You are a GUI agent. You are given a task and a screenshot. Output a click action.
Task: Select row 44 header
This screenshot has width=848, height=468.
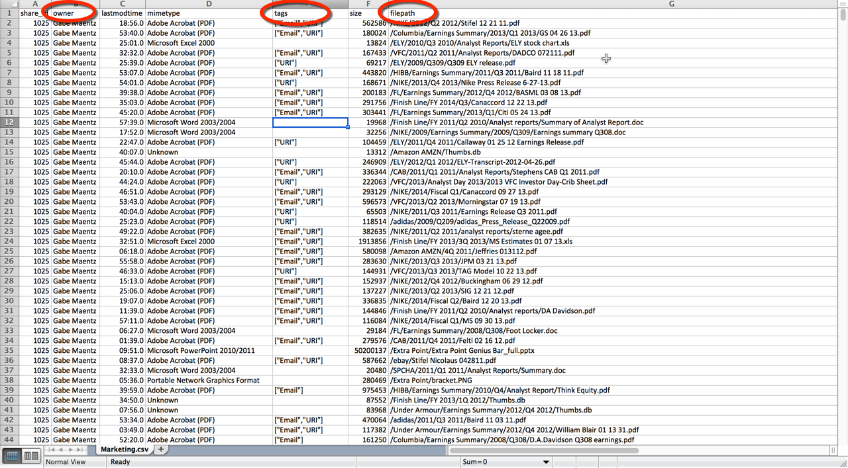pos(9,440)
